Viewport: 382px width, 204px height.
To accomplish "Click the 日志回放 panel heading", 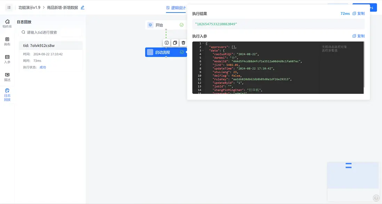I will click(x=24, y=22).
